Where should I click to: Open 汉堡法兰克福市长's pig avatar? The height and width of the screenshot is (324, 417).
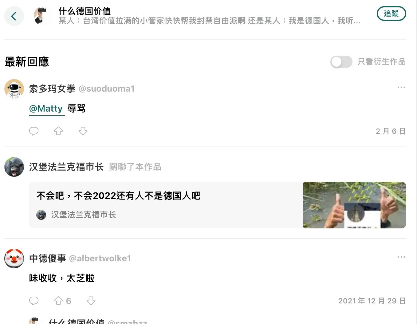pyautogui.click(x=14, y=167)
